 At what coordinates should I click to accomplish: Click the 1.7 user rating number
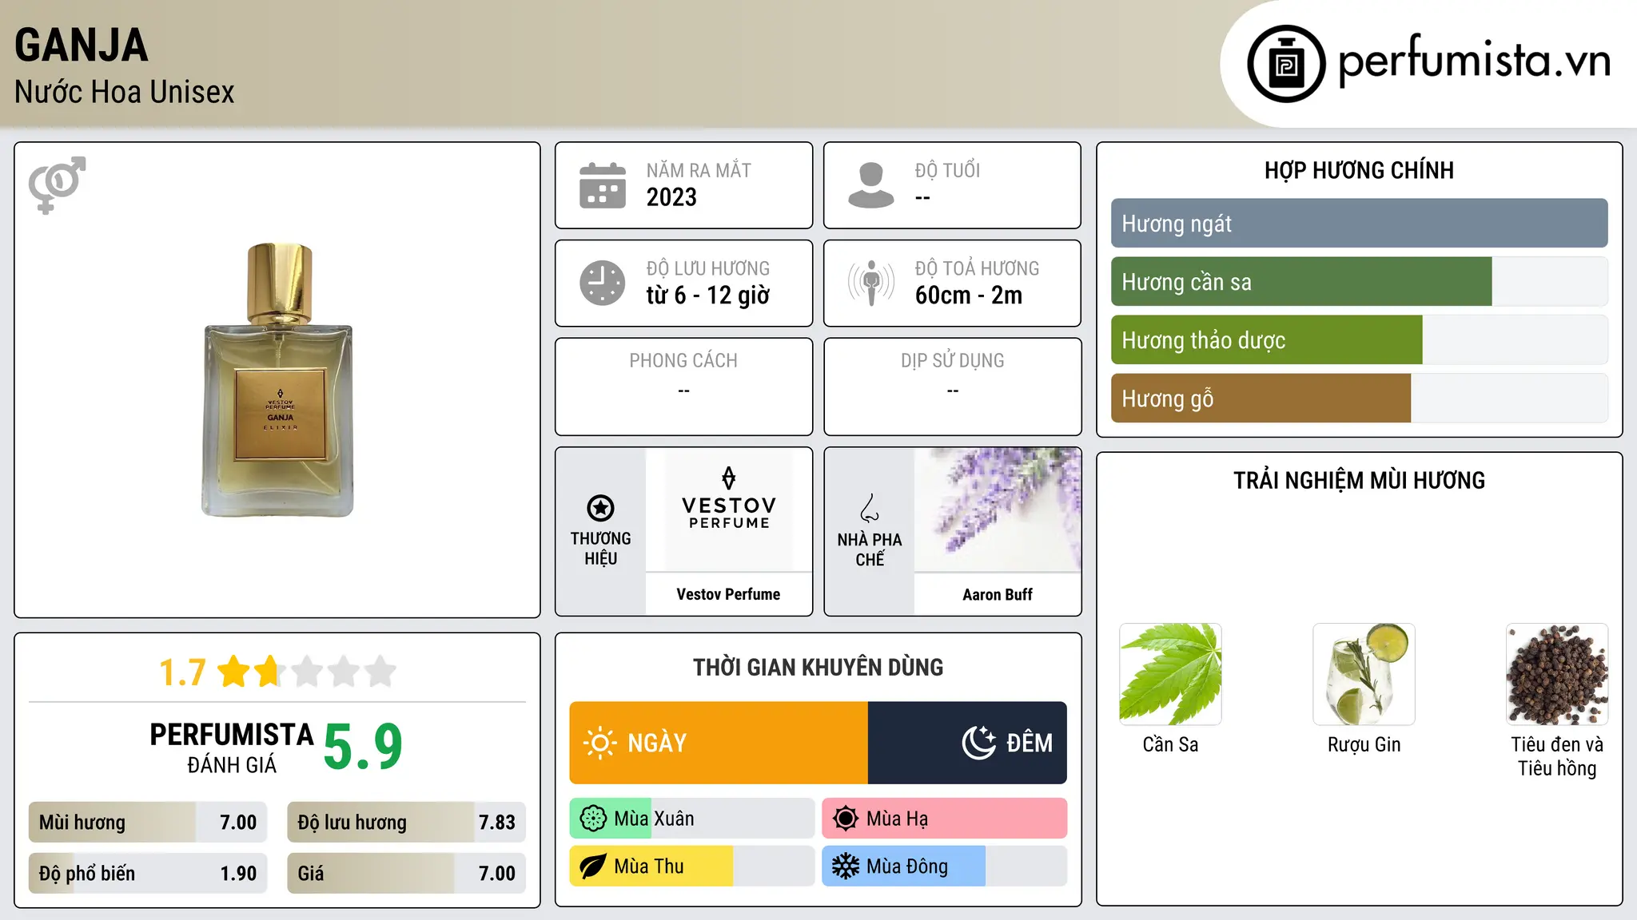pyautogui.click(x=182, y=672)
